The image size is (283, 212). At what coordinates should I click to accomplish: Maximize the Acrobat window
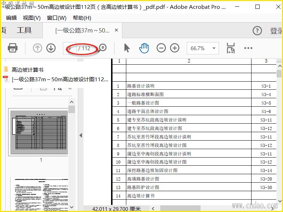click(x=258, y=7)
